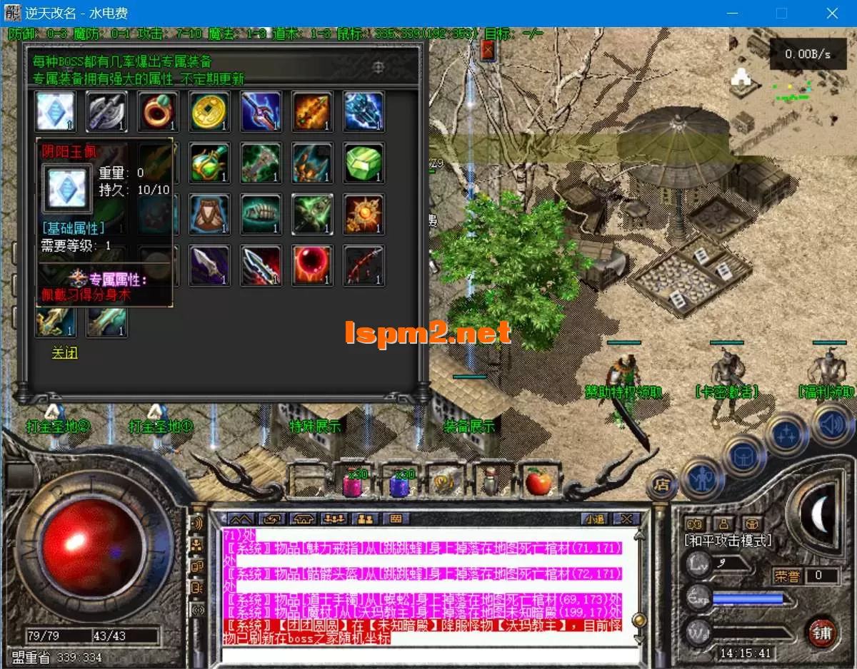Select the gold coin item in equipment grid
857x669 pixels.
(x=210, y=111)
